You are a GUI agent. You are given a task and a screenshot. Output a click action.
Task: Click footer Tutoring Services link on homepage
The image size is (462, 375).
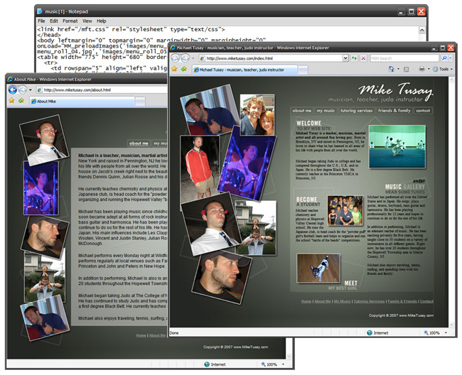(369, 301)
